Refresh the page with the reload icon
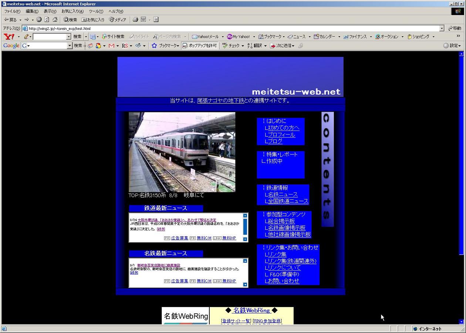 (47, 20)
